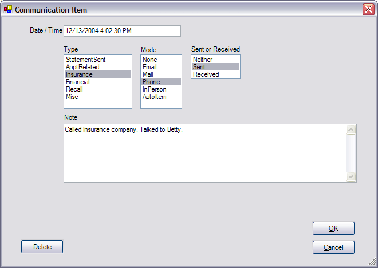
Task: Select Misc type entry
Action: tap(98, 97)
